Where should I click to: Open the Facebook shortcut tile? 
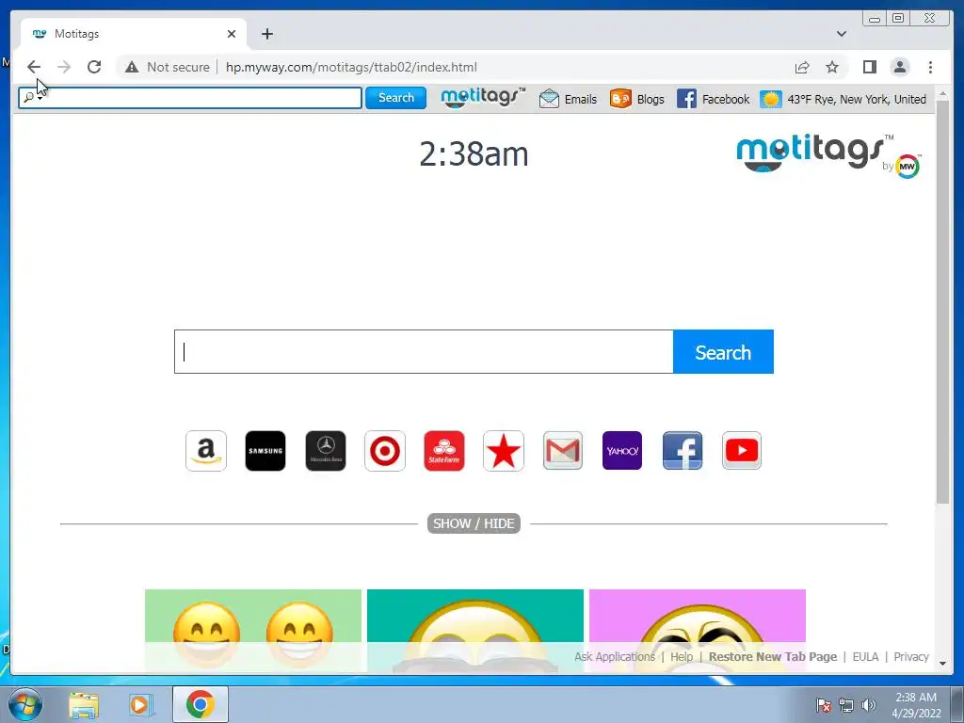[x=683, y=451]
